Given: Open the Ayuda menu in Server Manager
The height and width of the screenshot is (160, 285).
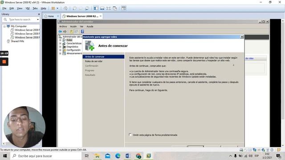Looking at the screenshot, I should 90,27.
